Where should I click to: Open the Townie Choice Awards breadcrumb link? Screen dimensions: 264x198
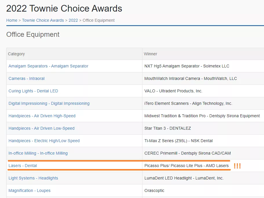click(x=43, y=20)
